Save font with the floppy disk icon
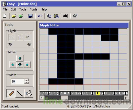 pos(30,16)
